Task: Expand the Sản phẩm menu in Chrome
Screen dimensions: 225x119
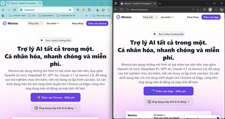Action: point(53,23)
